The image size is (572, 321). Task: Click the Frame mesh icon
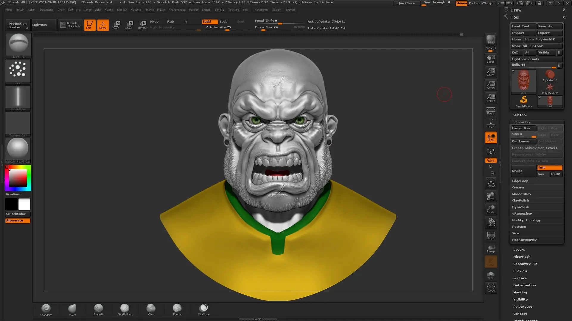click(x=491, y=183)
